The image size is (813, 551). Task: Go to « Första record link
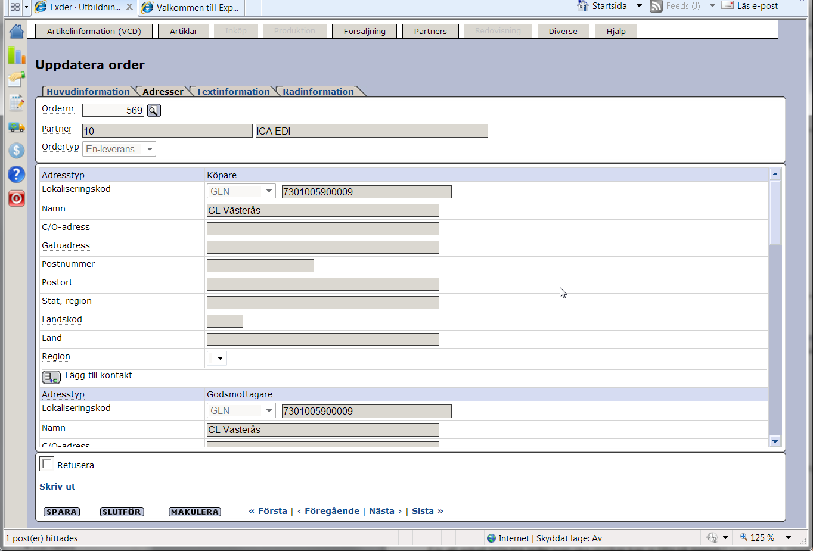click(268, 511)
